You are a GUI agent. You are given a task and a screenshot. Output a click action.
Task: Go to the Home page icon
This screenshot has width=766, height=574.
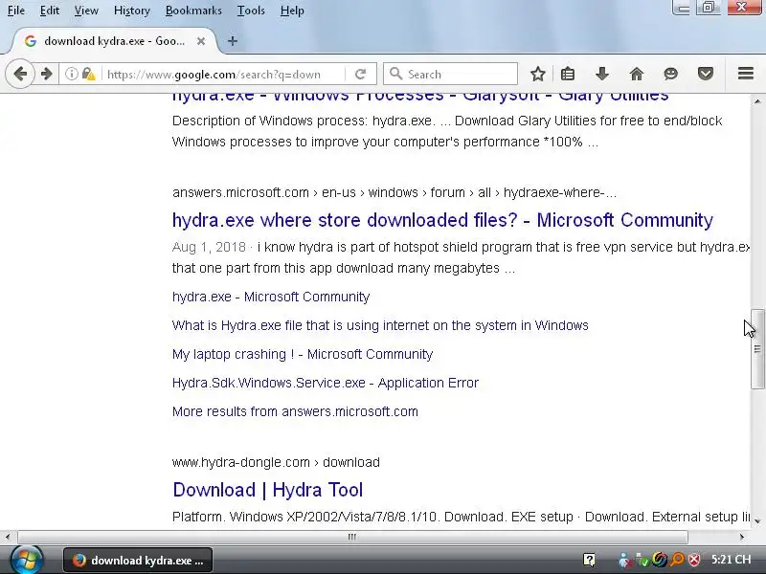tap(637, 75)
